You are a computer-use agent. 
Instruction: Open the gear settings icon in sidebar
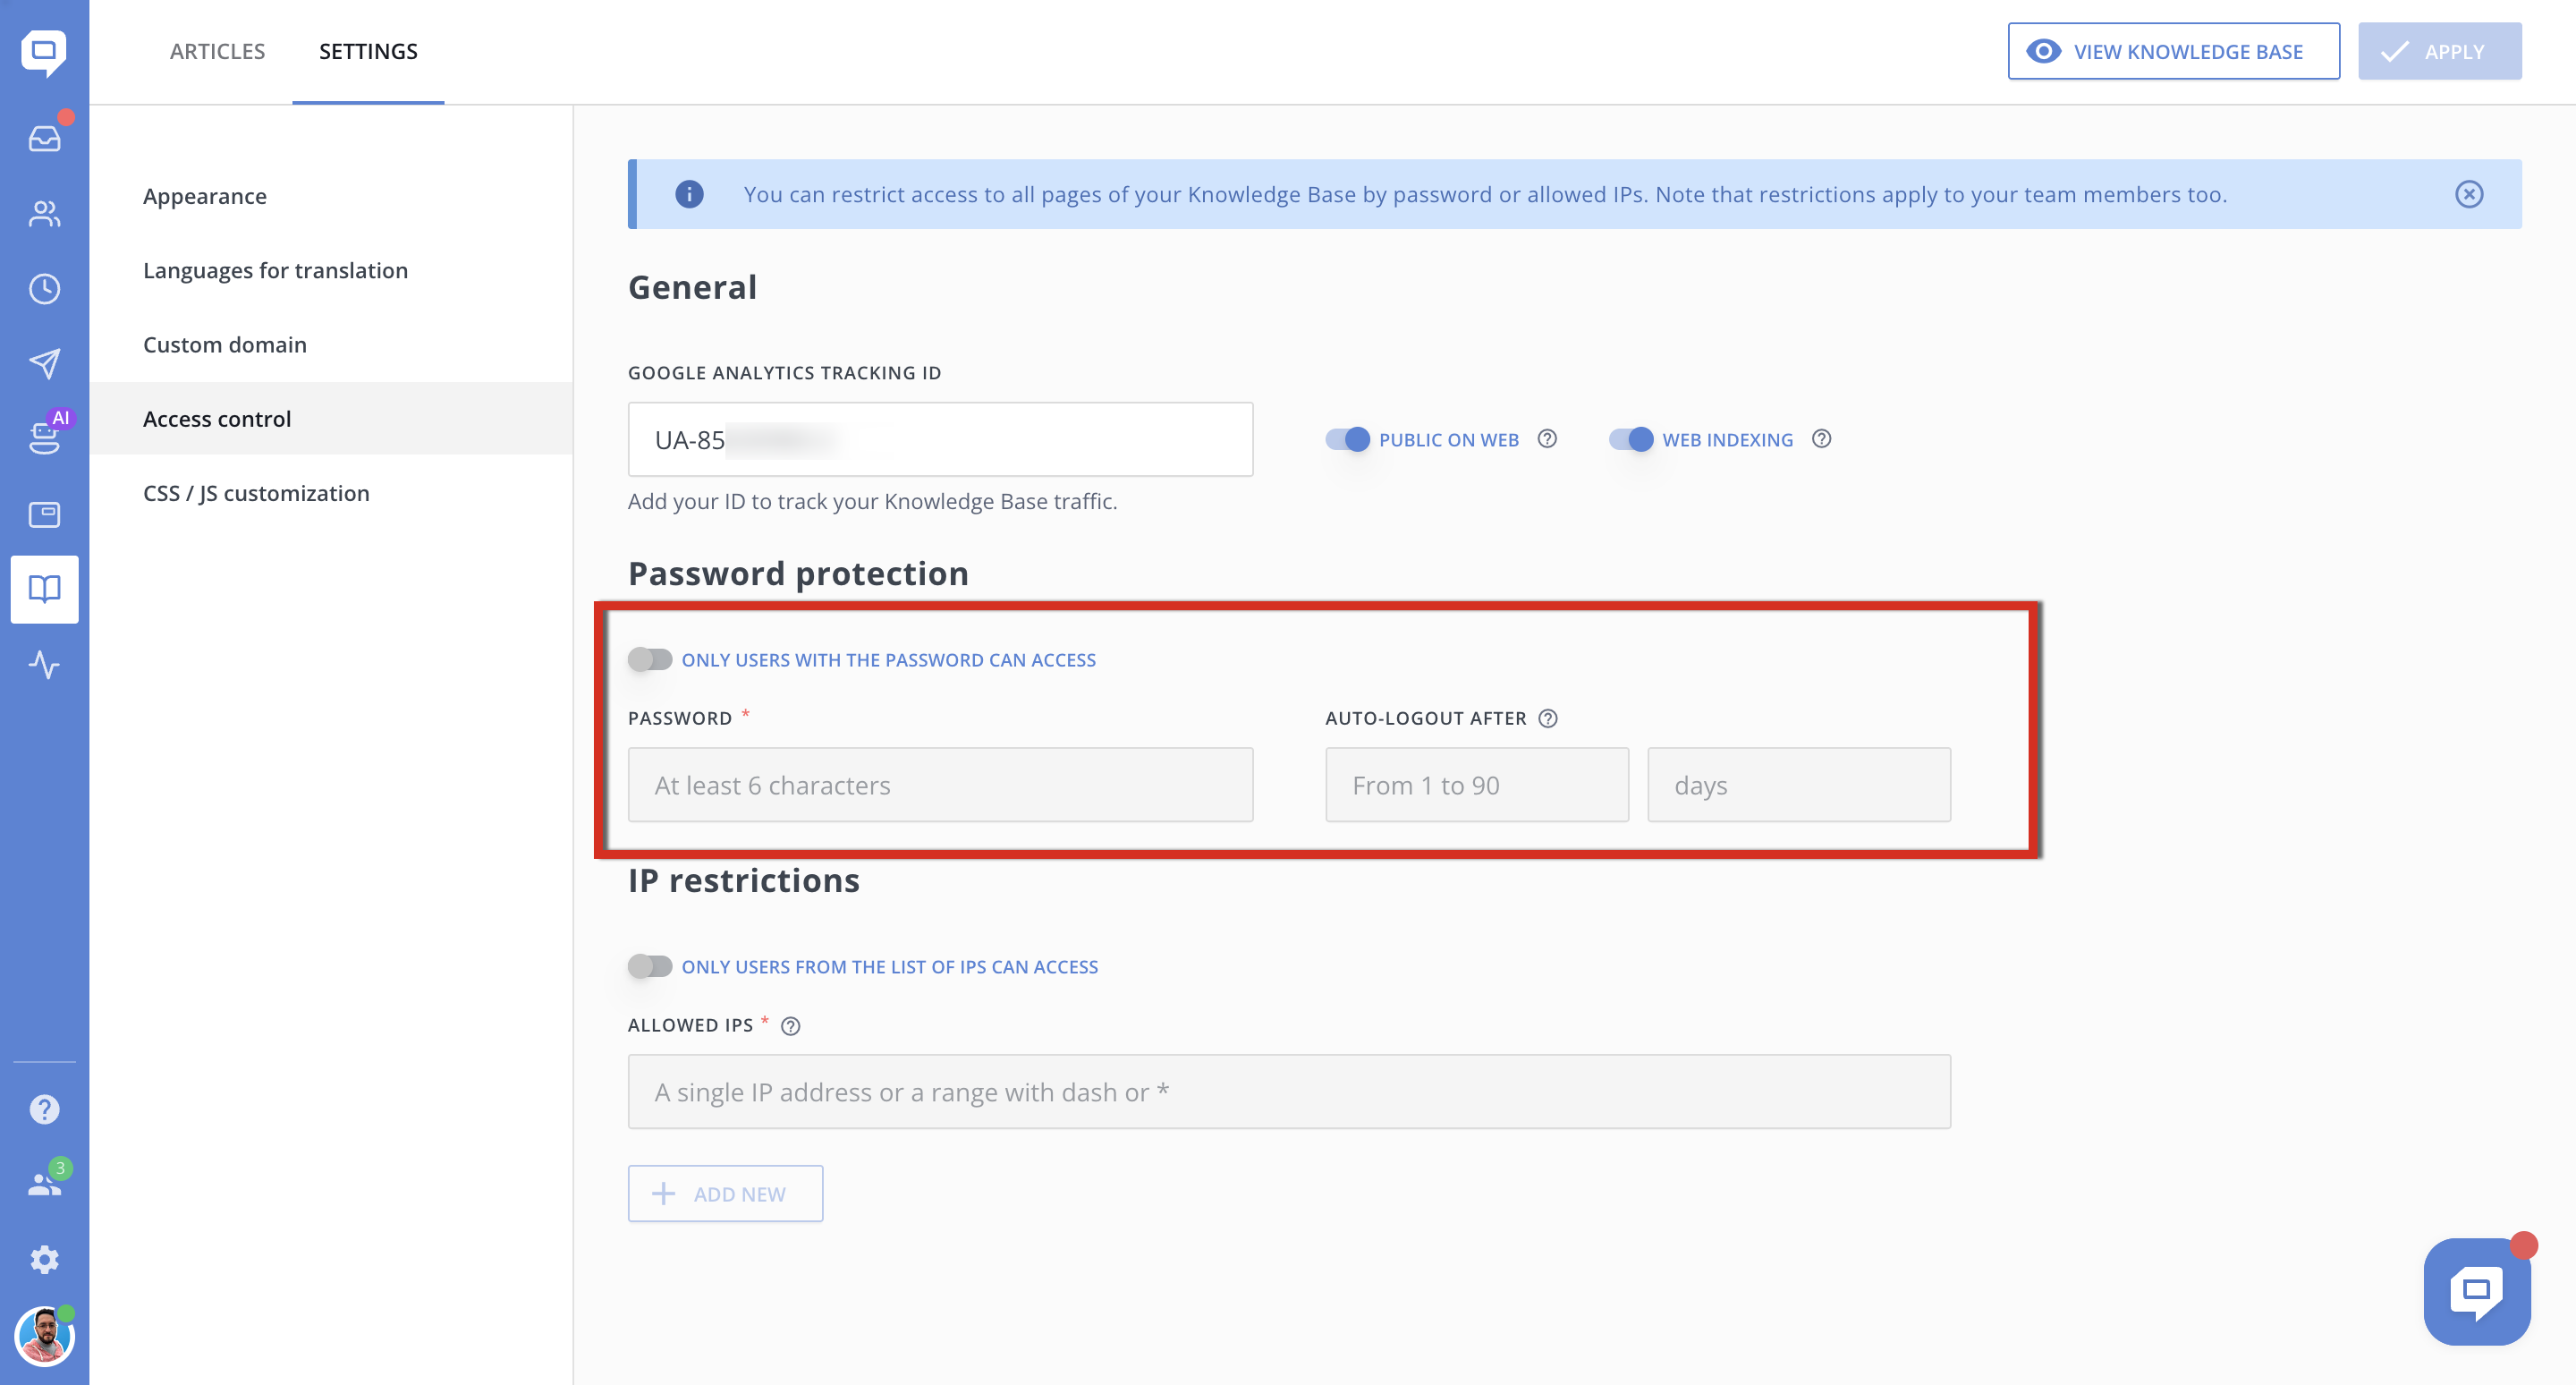pos(44,1260)
